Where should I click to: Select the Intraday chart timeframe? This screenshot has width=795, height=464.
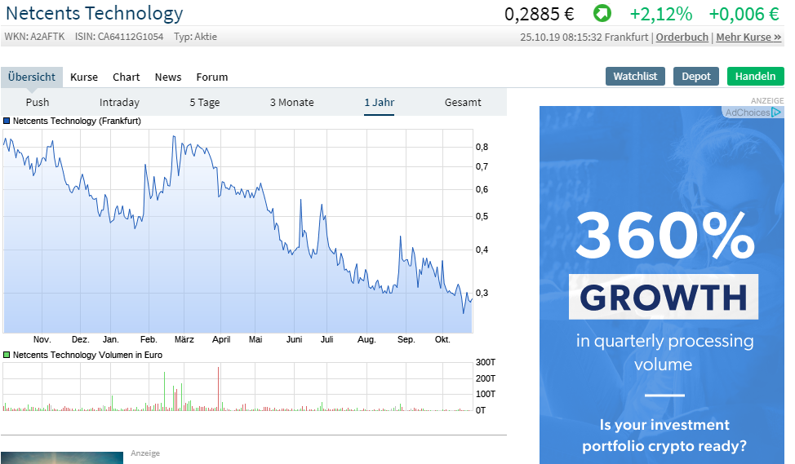pos(119,102)
